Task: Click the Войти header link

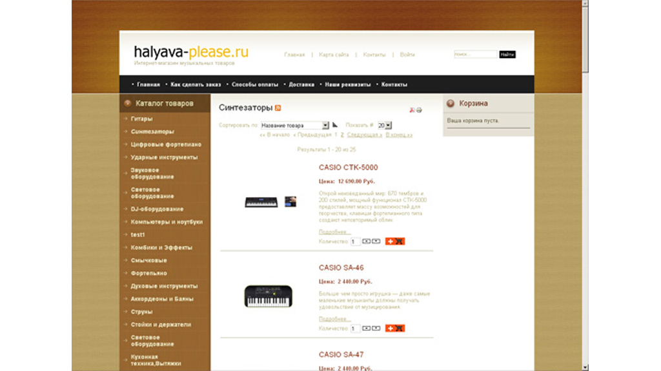Action: pos(407,55)
